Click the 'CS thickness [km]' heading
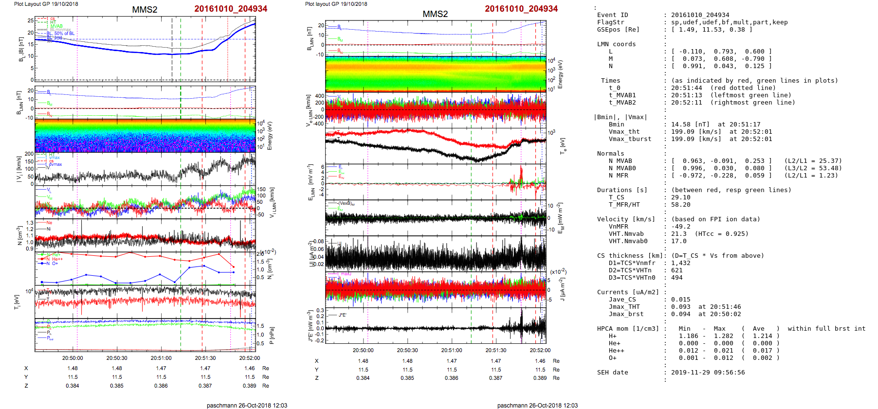Image resolution: width=878 pixels, height=409 pixels. click(x=630, y=256)
